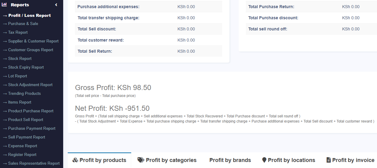
Task: Open Stock Adjustment Report
Action: 28,85
